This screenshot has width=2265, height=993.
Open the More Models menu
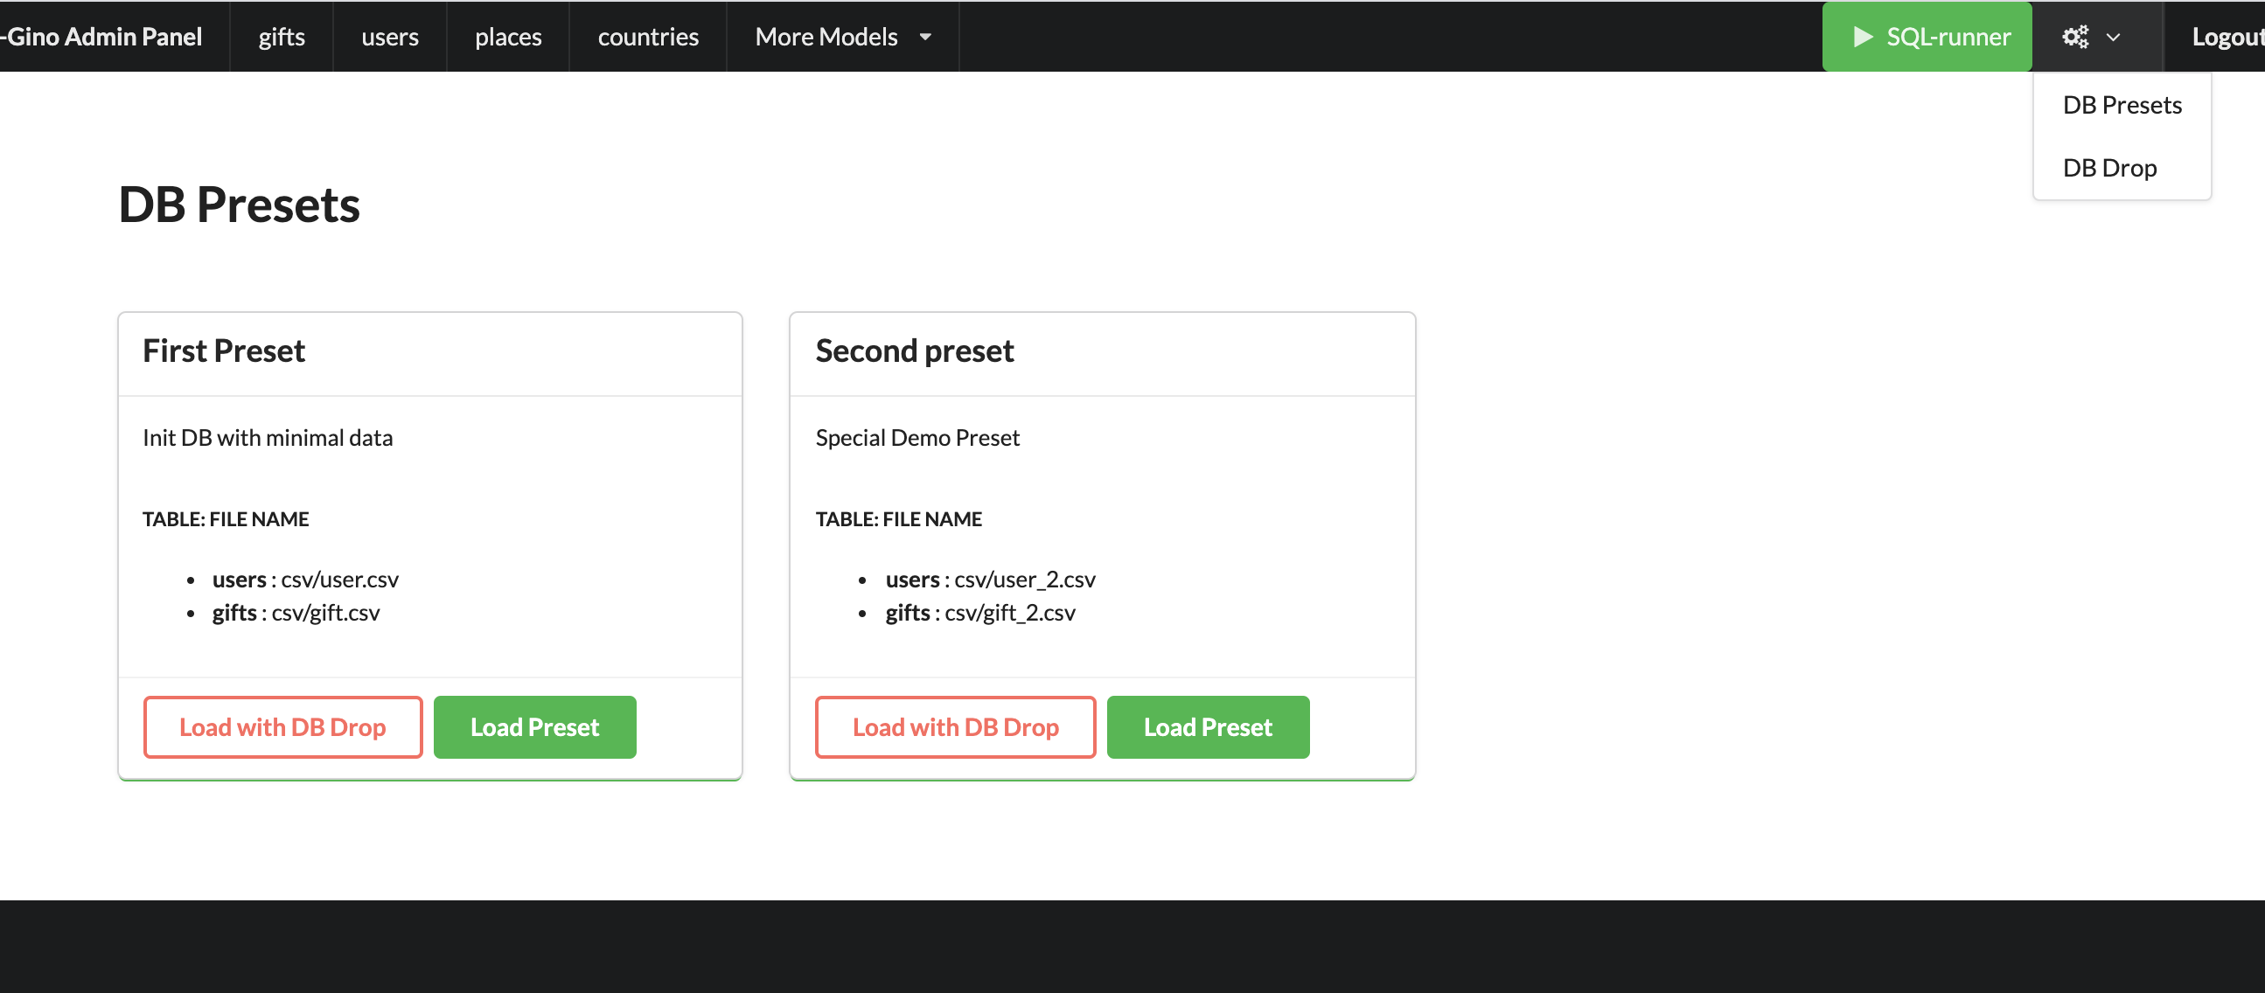pos(826,37)
